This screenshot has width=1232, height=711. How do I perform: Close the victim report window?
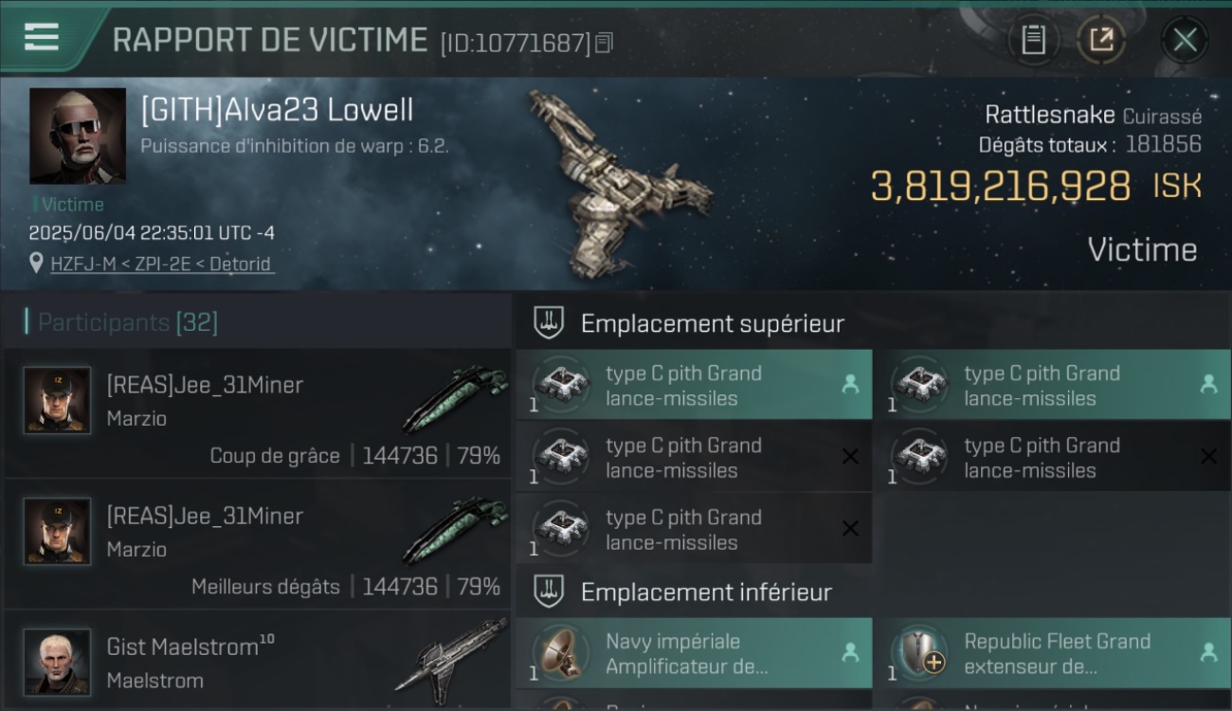coord(1185,40)
